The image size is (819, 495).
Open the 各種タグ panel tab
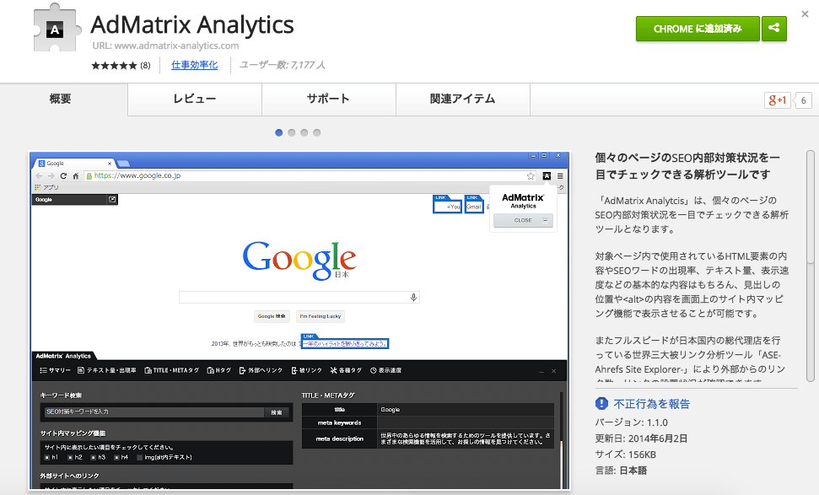[x=346, y=370]
